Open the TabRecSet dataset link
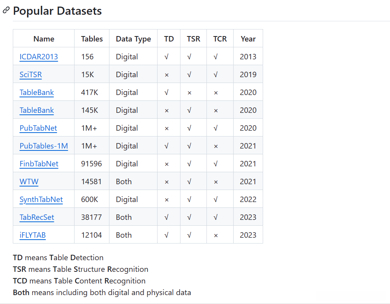This screenshot has height=304, width=390. [37, 217]
